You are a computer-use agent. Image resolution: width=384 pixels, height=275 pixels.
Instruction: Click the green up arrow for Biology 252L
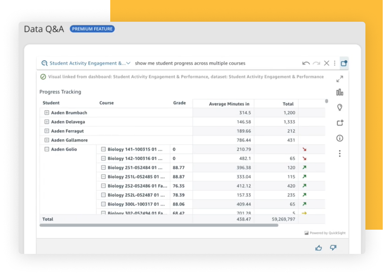pyautogui.click(x=304, y=195)
